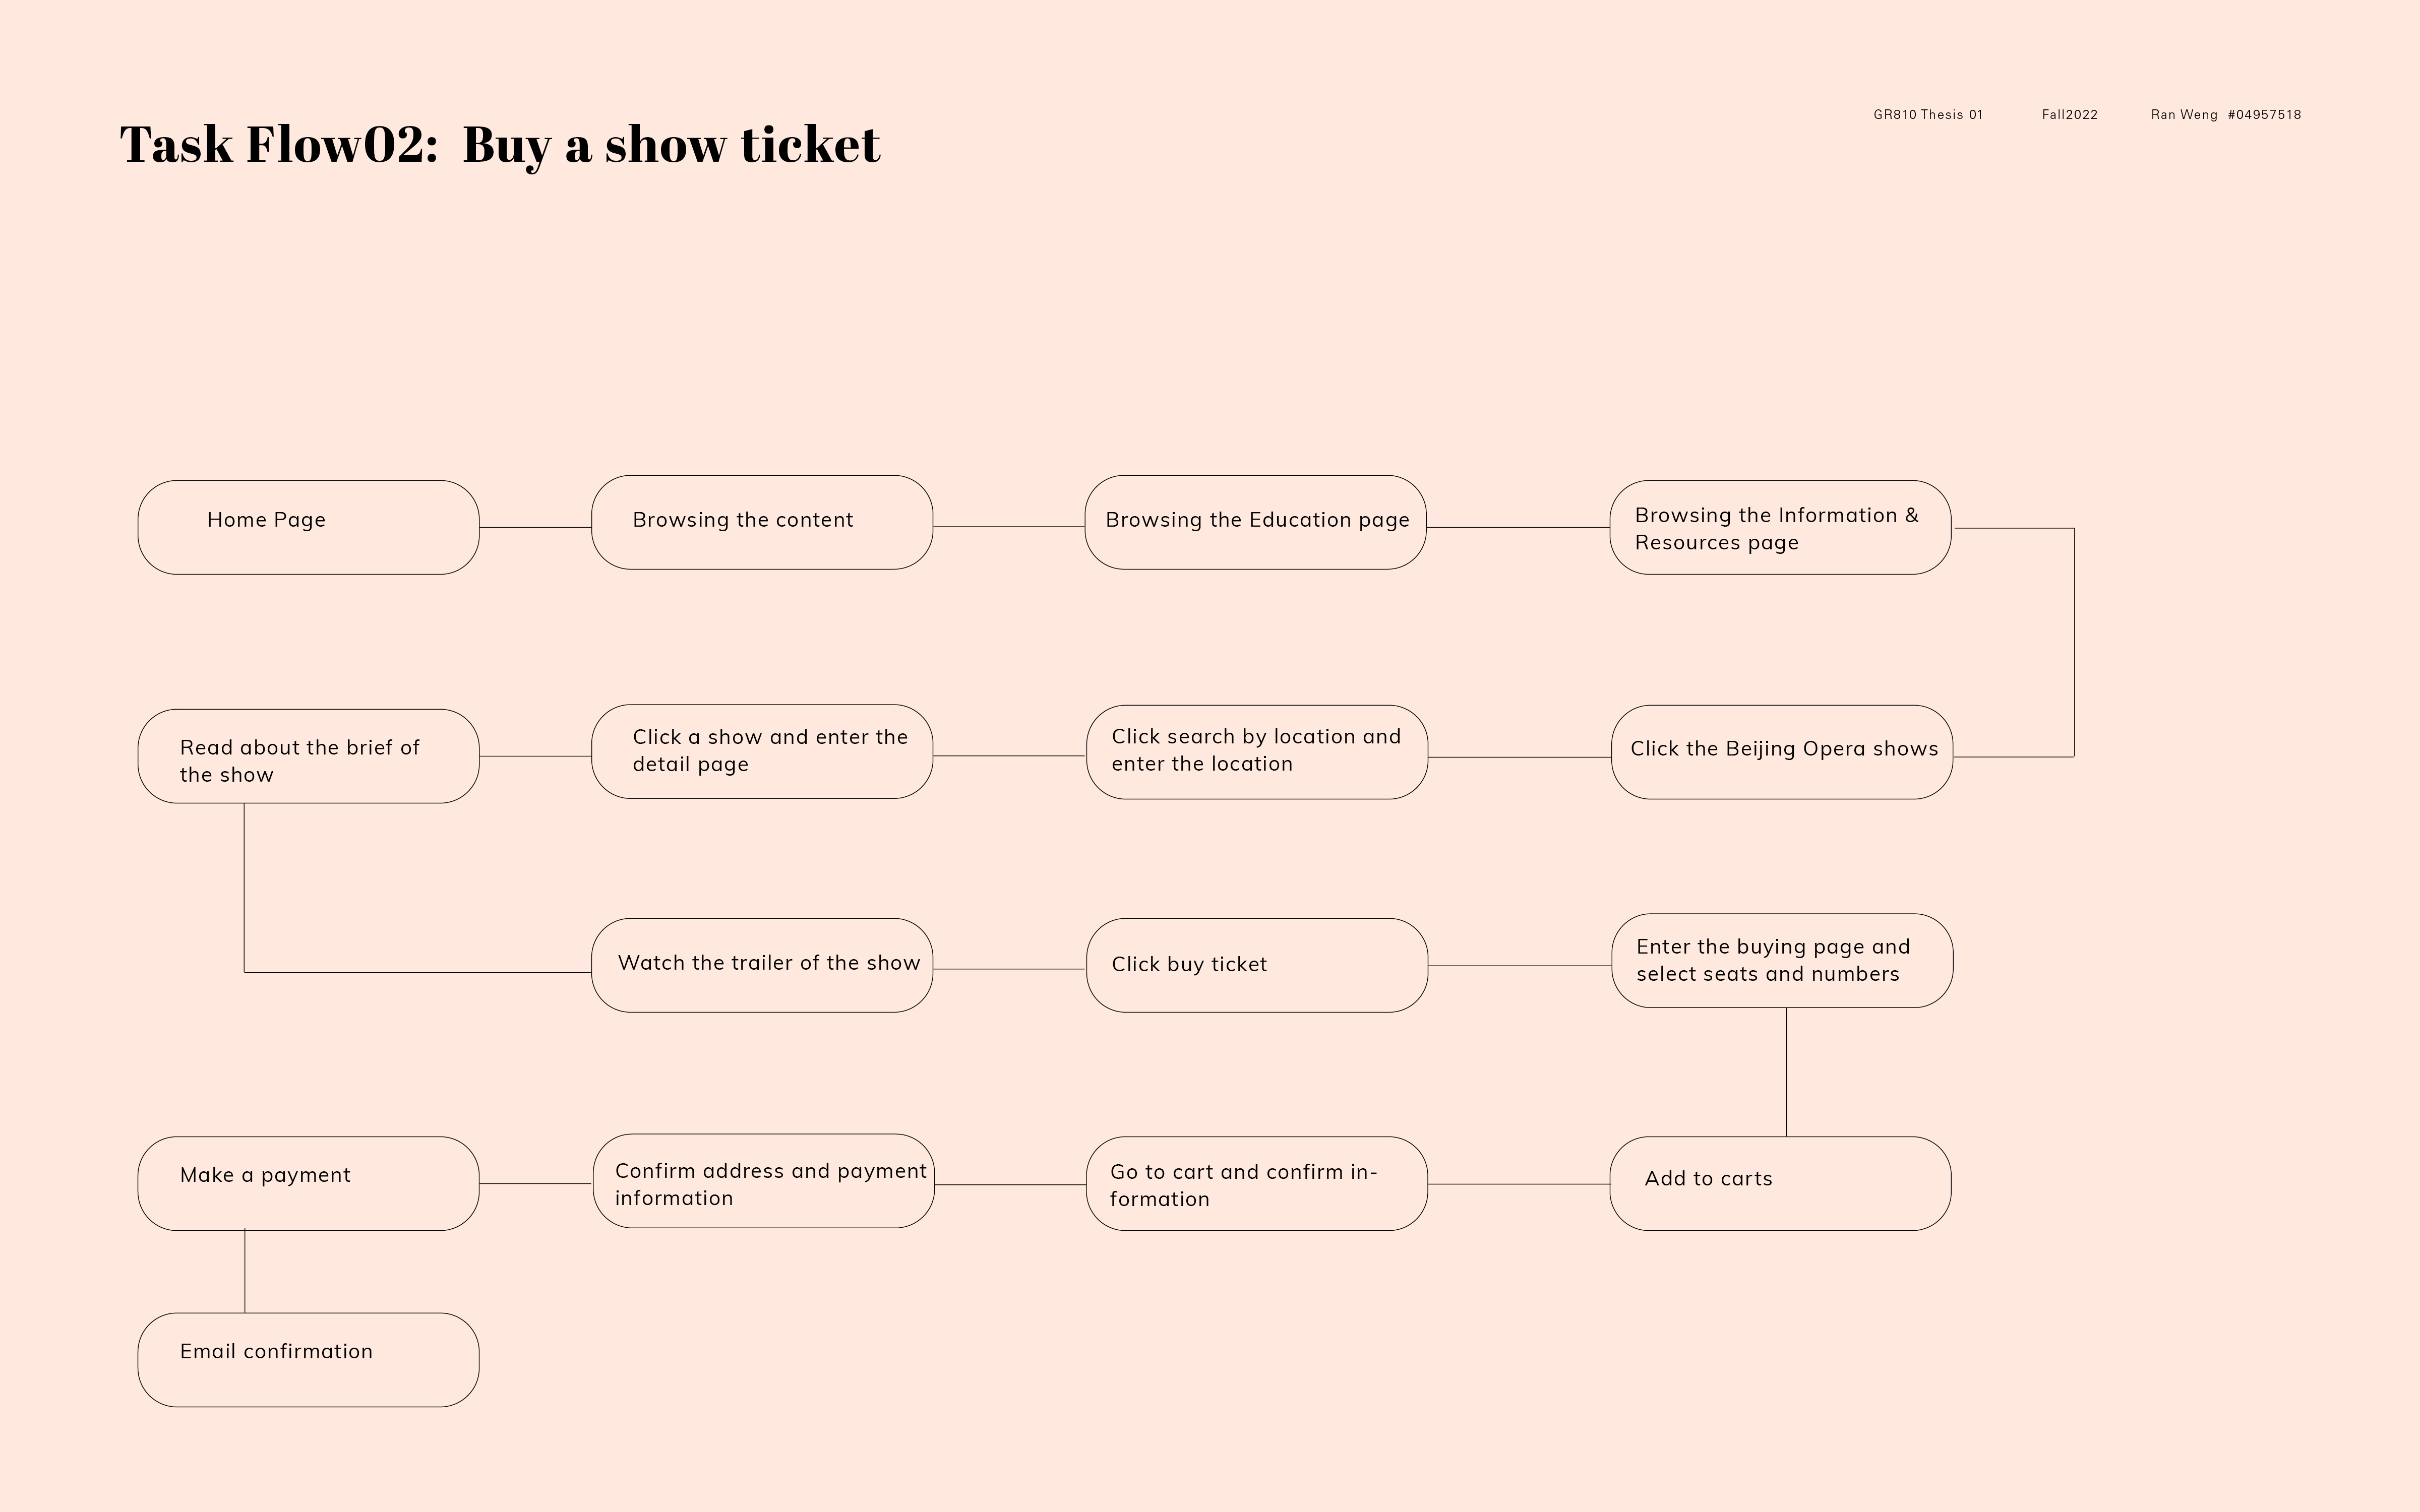
Task: Select Click a show and enter detail page box
Action: pyautogui.click(x=762, y=751)
